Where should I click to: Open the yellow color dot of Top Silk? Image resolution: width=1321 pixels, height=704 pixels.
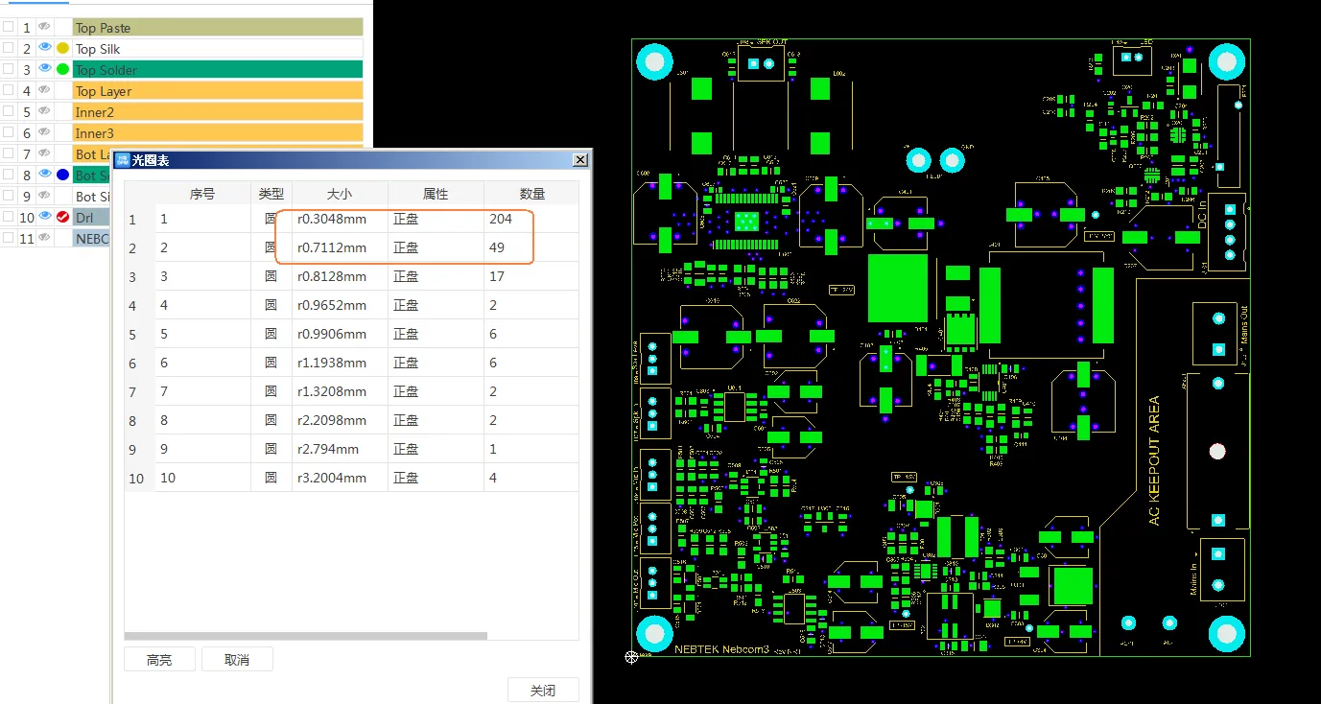point(63,48)
